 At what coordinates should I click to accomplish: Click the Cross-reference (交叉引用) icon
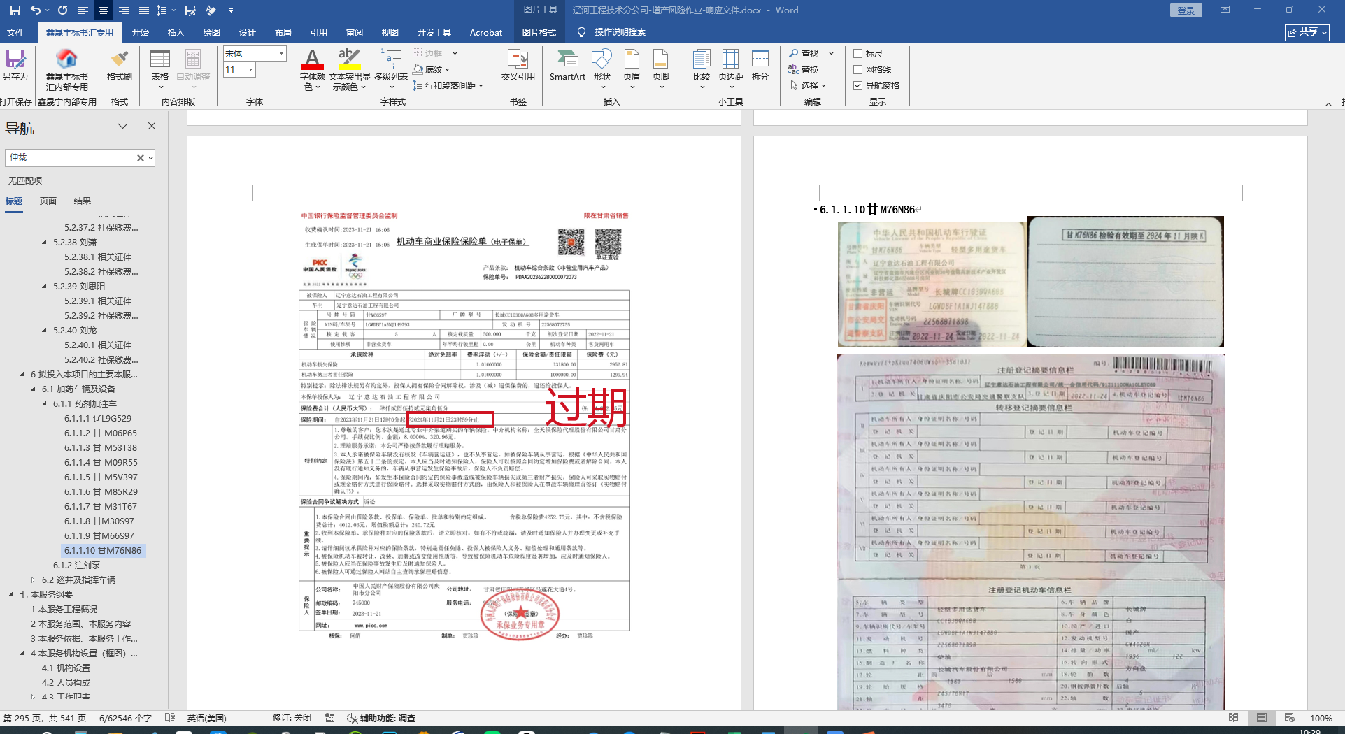pos(518,61)
